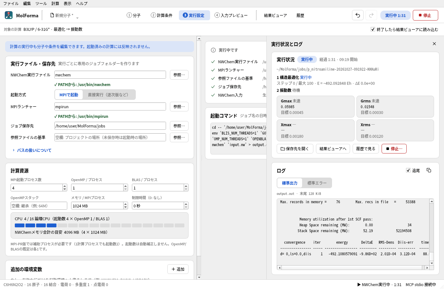Click the 停止… button in status card

pos(394,149)
